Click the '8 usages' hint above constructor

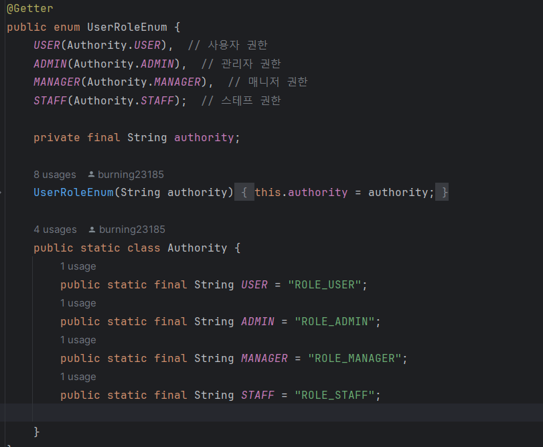click(55, 175)
